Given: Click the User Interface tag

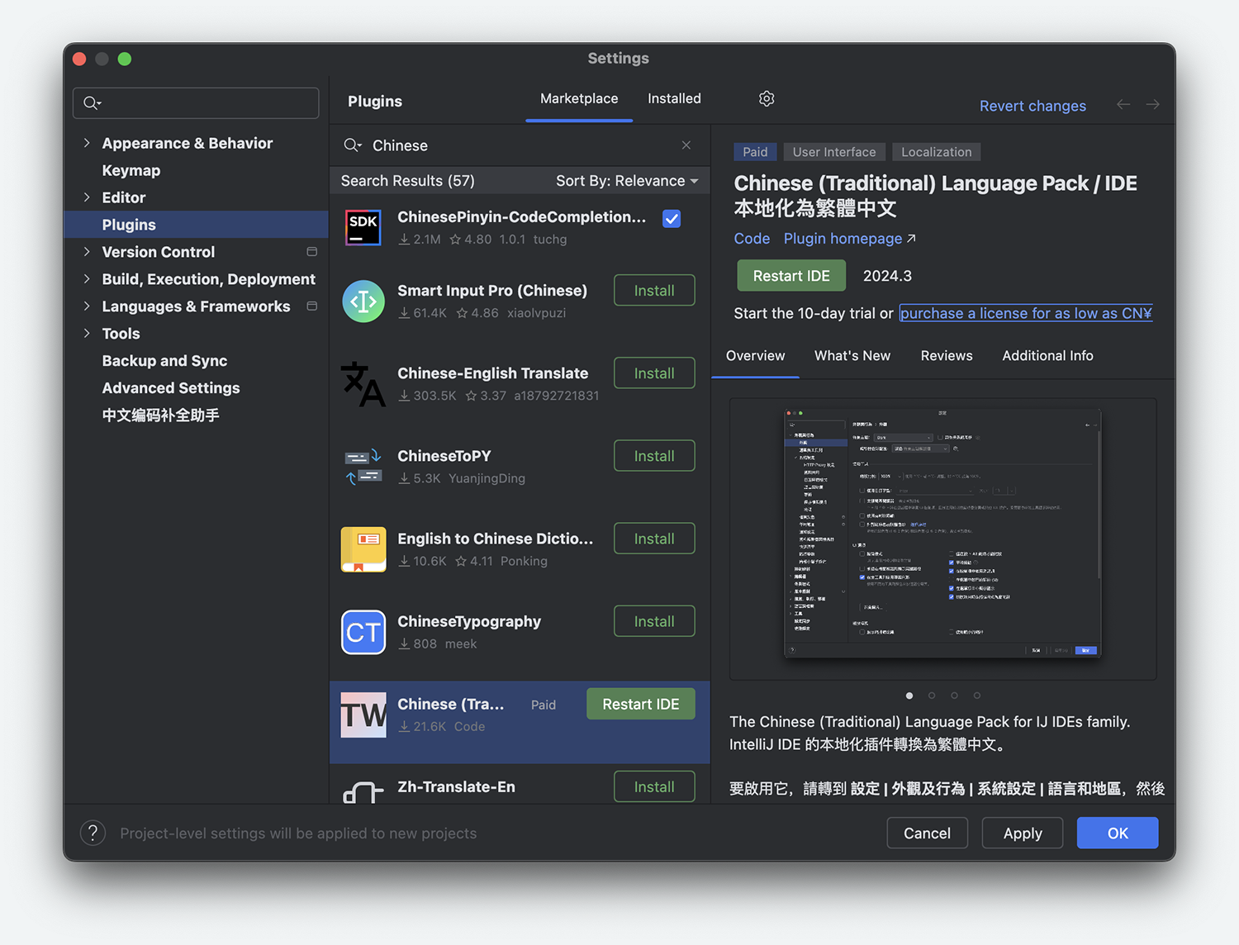Looking at the screenshot, I should pos(834,152).
